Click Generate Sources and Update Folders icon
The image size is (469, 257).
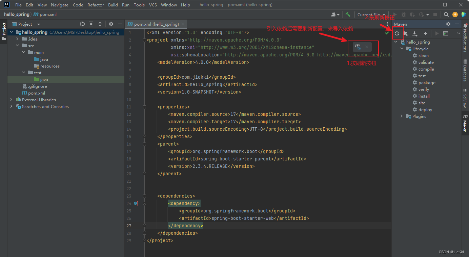tap(406, 33)
